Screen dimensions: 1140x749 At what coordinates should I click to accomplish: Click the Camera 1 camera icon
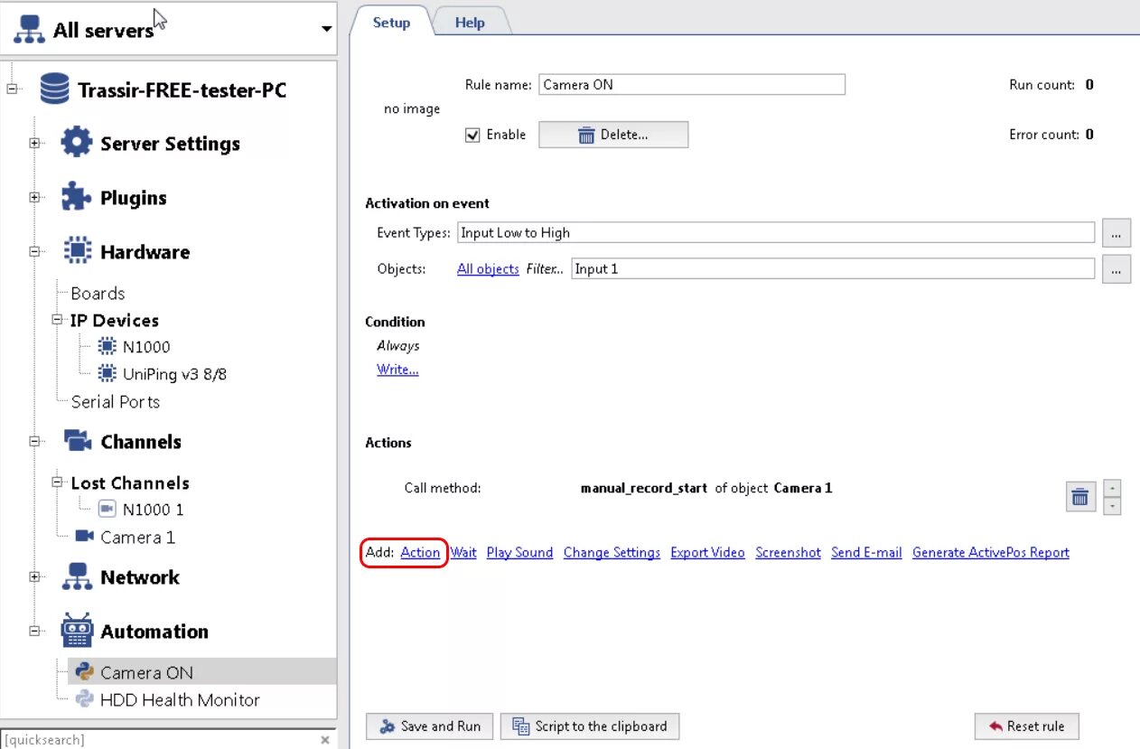tap(85, 537)
